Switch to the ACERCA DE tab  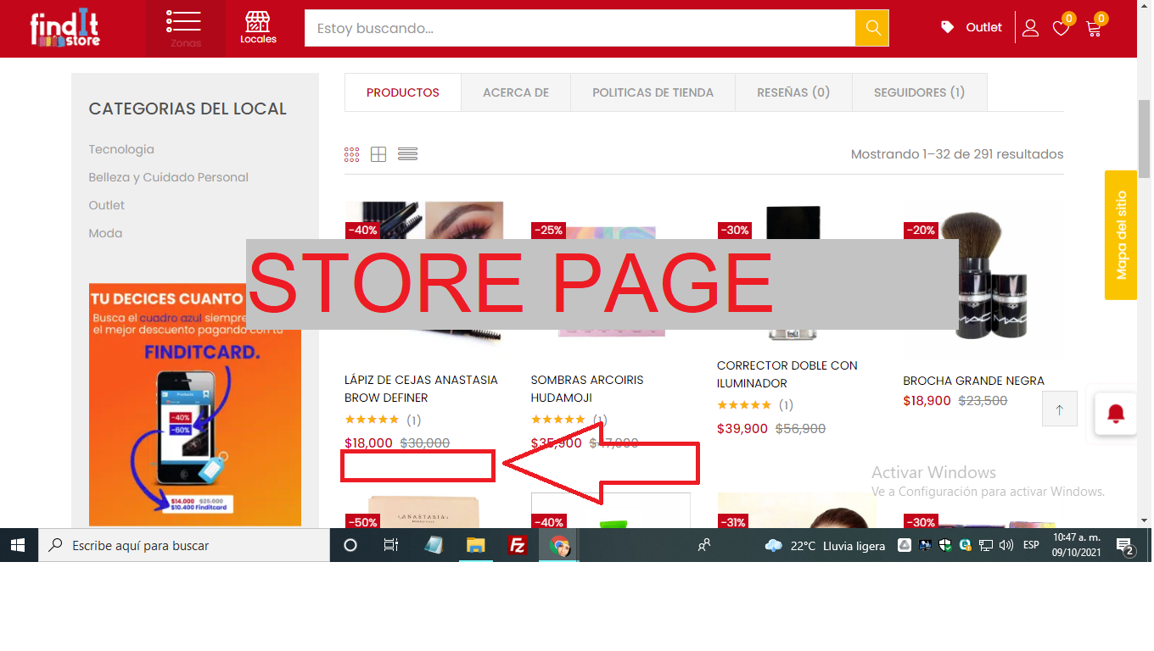(516, 92)
